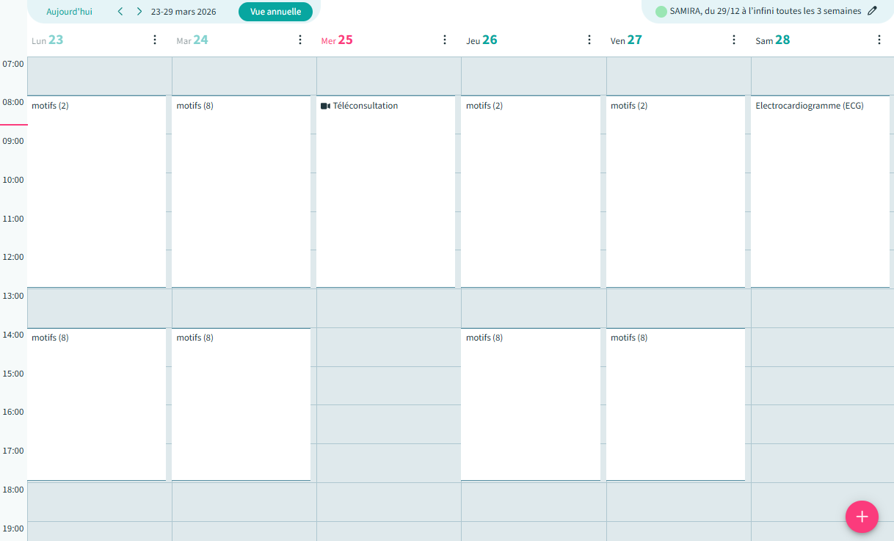Screen dimensions: 894x541
Task: Click the pink plus add button
Action: (862, 517)
